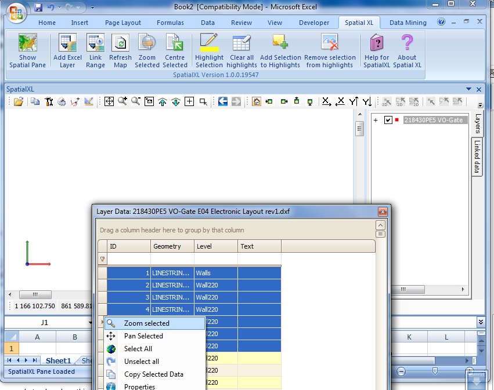Click the Refresh Map ribbon icon

click(x=120, y=50)
